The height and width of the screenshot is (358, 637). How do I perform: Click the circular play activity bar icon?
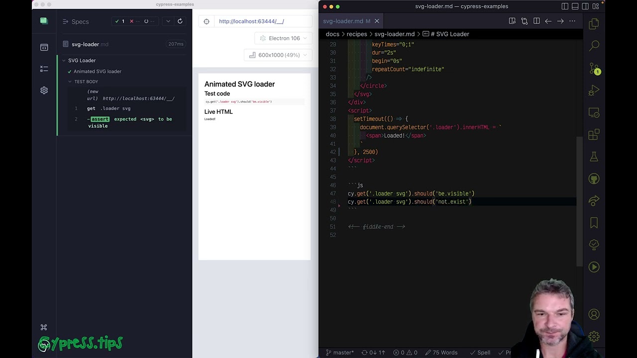point(594,267)
